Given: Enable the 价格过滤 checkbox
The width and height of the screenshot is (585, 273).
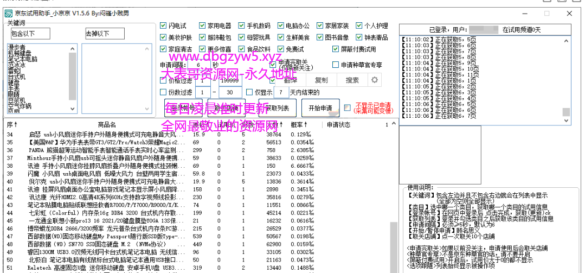Looking at the screenshot, I should pos(164,80).
